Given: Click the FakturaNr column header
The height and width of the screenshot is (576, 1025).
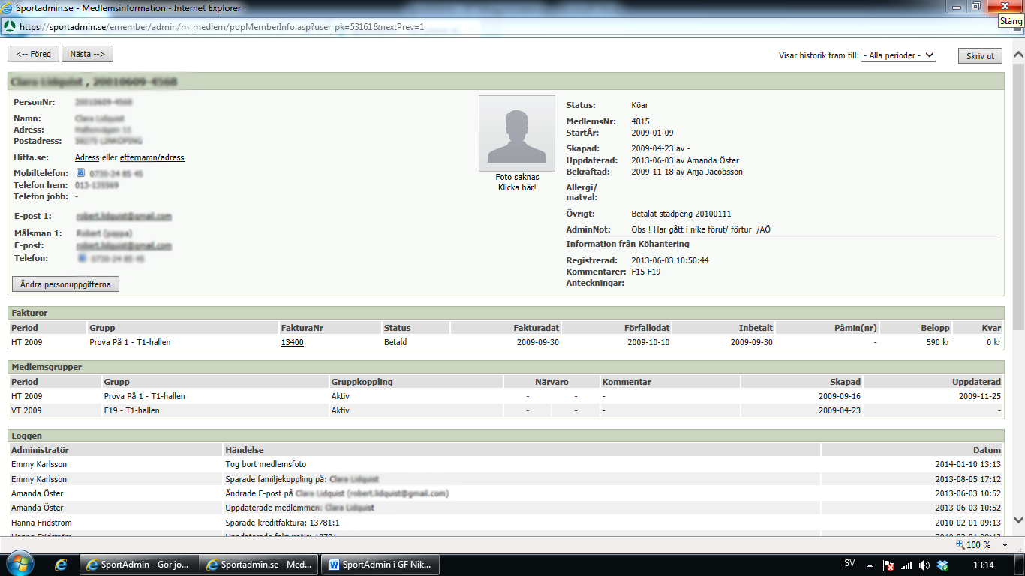Looking at the screenshot, I should pos(329,328).
